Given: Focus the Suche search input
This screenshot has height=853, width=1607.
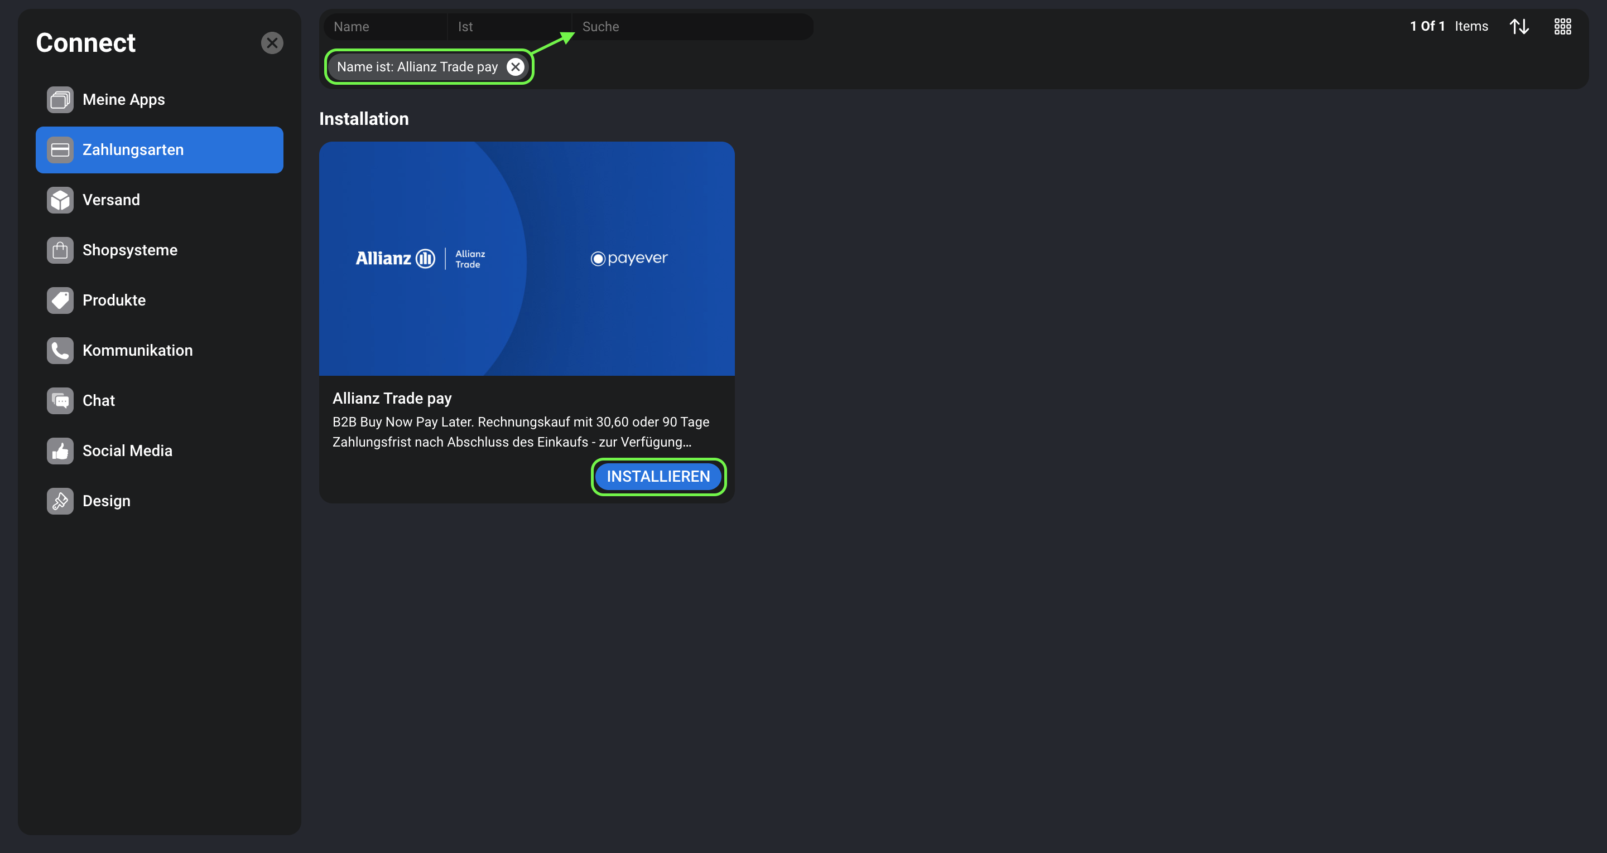Looking at the screenshot, I should [x=692, y=27].
